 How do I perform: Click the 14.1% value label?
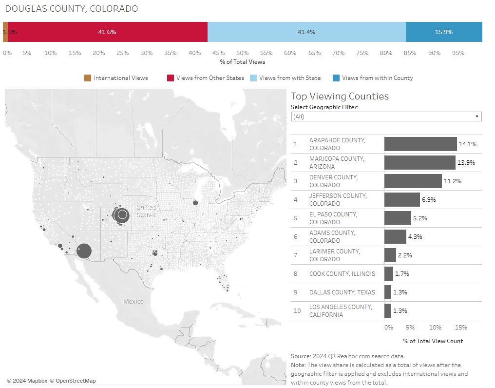[x=468, y=144]
